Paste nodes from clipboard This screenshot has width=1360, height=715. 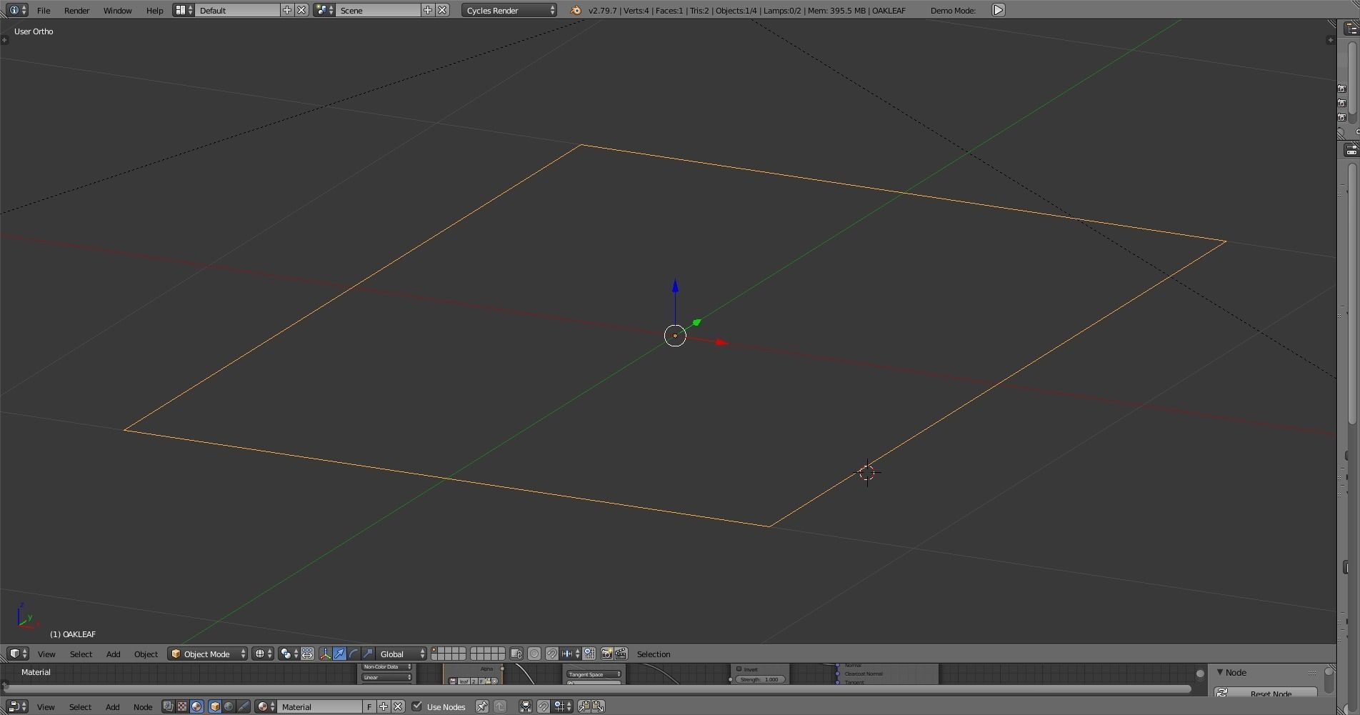point(598,706)
